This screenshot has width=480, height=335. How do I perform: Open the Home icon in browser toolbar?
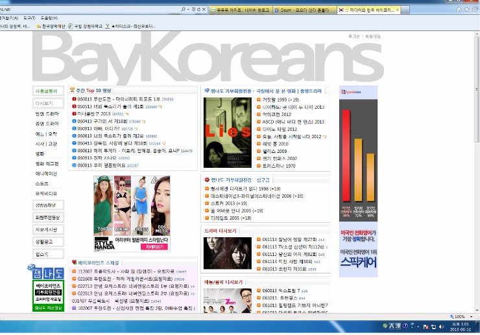(x=459, y=10)
